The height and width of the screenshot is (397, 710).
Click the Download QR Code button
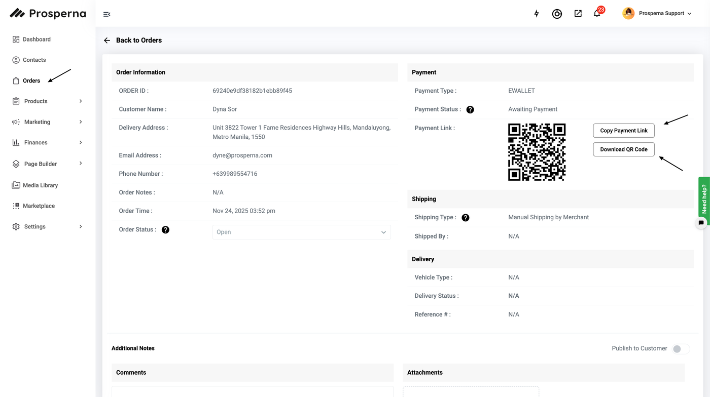(x=624, y=149)
